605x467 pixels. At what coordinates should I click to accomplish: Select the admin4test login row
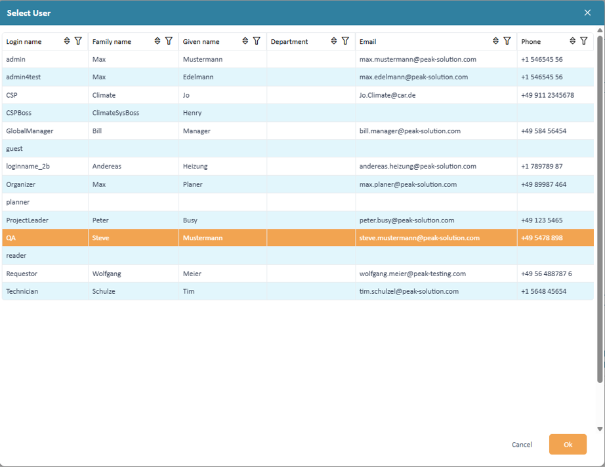(x=298, y=77)
